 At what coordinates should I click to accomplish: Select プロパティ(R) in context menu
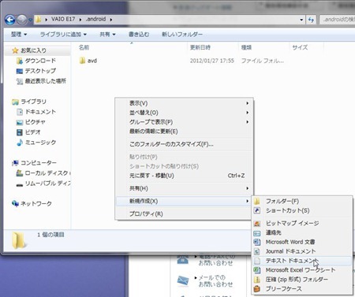(x=185, y=213)
